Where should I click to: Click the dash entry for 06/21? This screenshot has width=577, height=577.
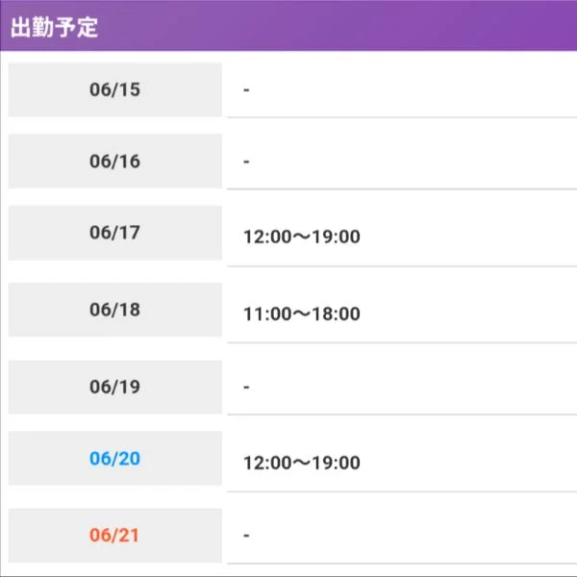click(x=246, y=536)
